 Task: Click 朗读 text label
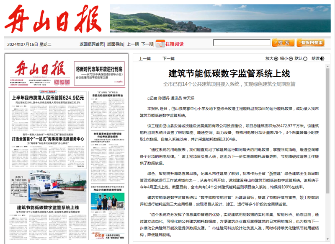coord(315,58)
